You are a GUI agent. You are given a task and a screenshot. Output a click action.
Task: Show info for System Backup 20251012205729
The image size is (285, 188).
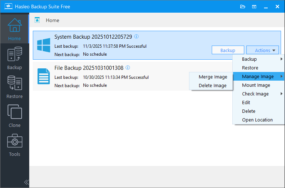tap(136, 37)
